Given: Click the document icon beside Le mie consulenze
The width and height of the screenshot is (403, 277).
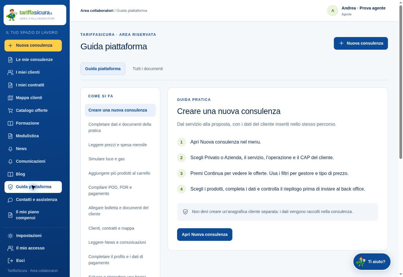Looking at the screenshot, I should point(10,60).
